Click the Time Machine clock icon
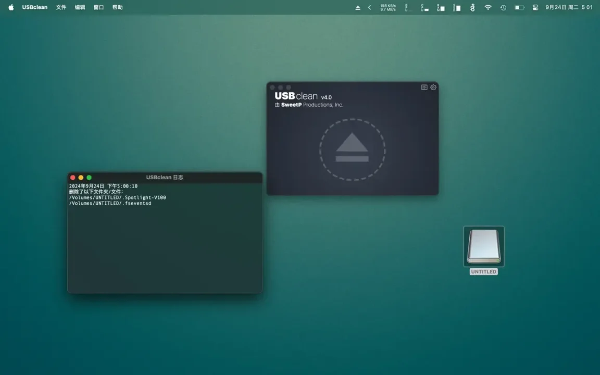The width and height of the screenshot is (600, 375). pos(503,8)
